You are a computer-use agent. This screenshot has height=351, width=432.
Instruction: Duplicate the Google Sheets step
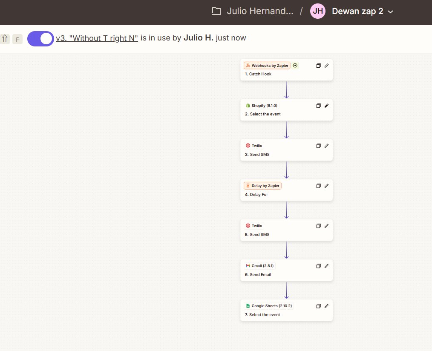(319, 306)
